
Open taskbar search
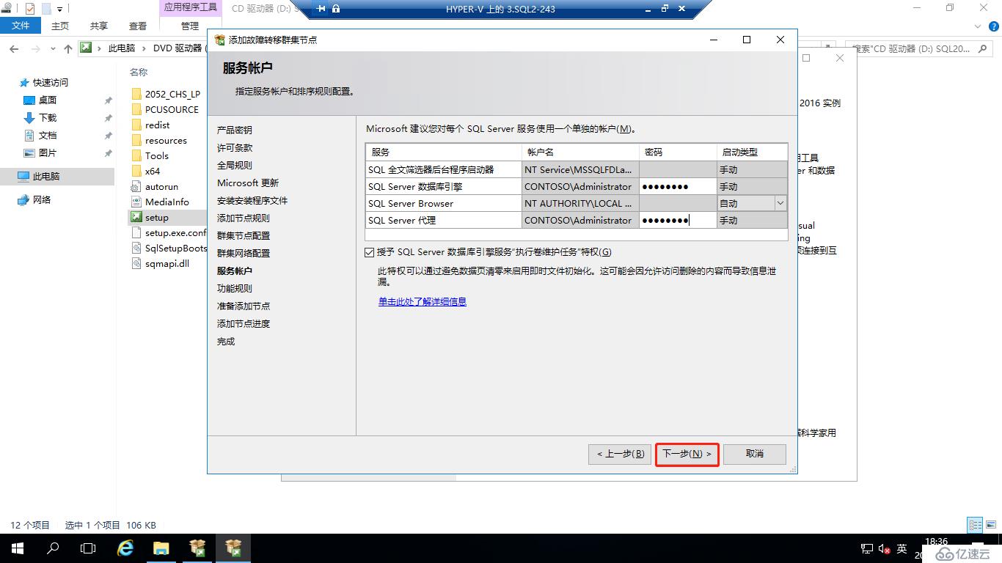[x=53, y=548]
